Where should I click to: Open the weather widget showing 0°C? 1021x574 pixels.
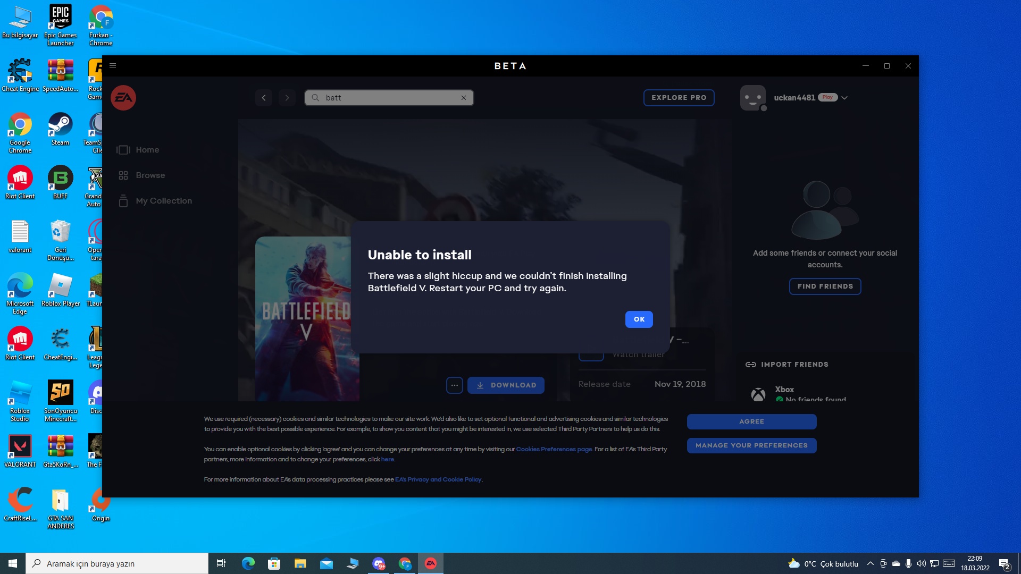pos(823,563)
